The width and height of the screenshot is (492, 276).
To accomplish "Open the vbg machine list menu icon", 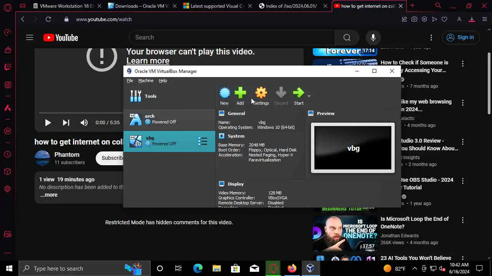I will point(203,141).
